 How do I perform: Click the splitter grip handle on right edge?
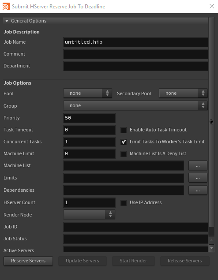click(x=211, y=122)
